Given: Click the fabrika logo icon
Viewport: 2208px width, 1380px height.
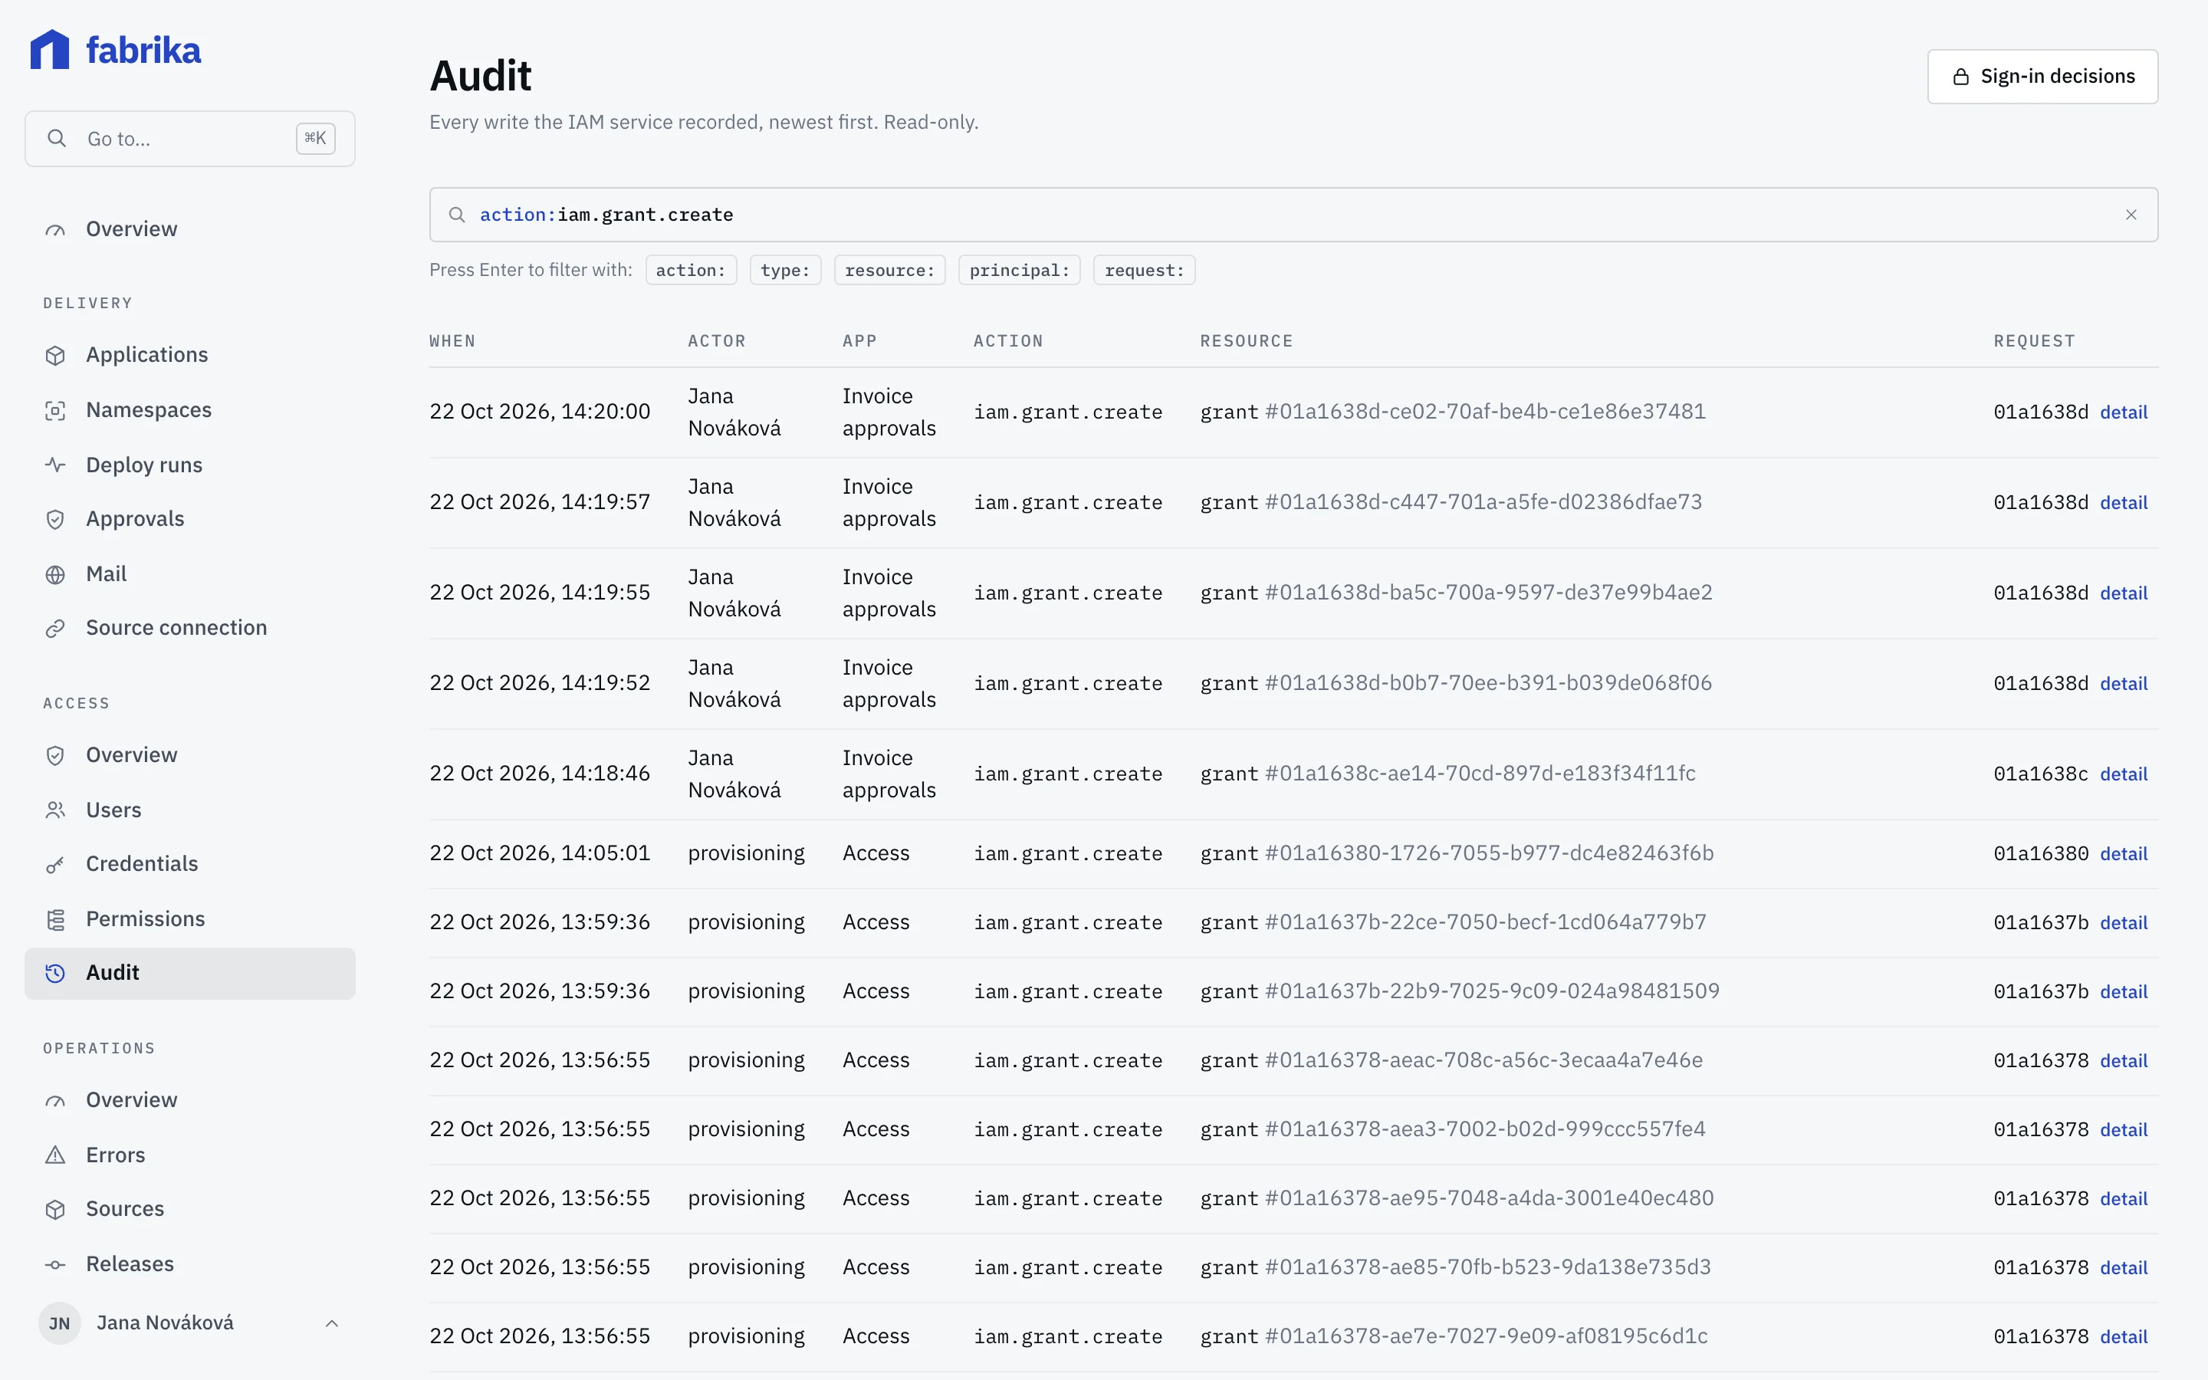Looking at the screenshot, I should (x=49, y=49).
